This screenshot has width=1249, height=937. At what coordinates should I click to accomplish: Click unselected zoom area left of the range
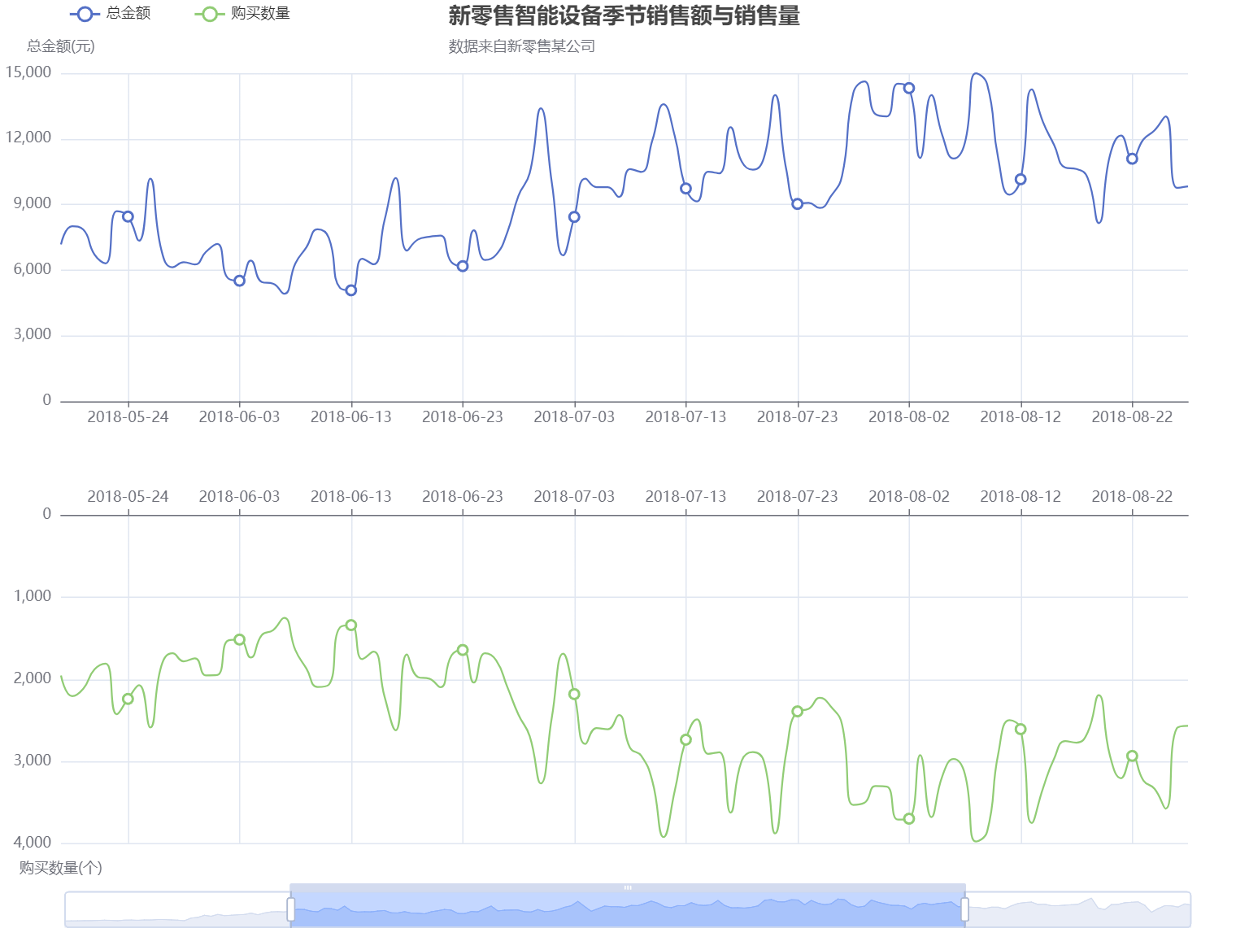click(176, 909)
